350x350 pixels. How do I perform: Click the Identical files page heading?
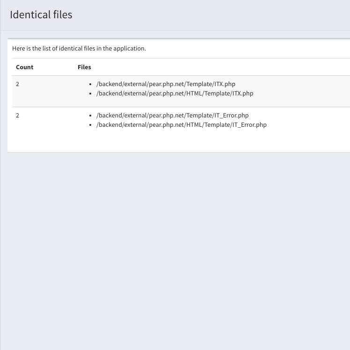tap(41, 15)
